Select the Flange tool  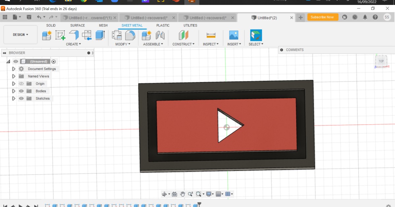coord(74,35)
